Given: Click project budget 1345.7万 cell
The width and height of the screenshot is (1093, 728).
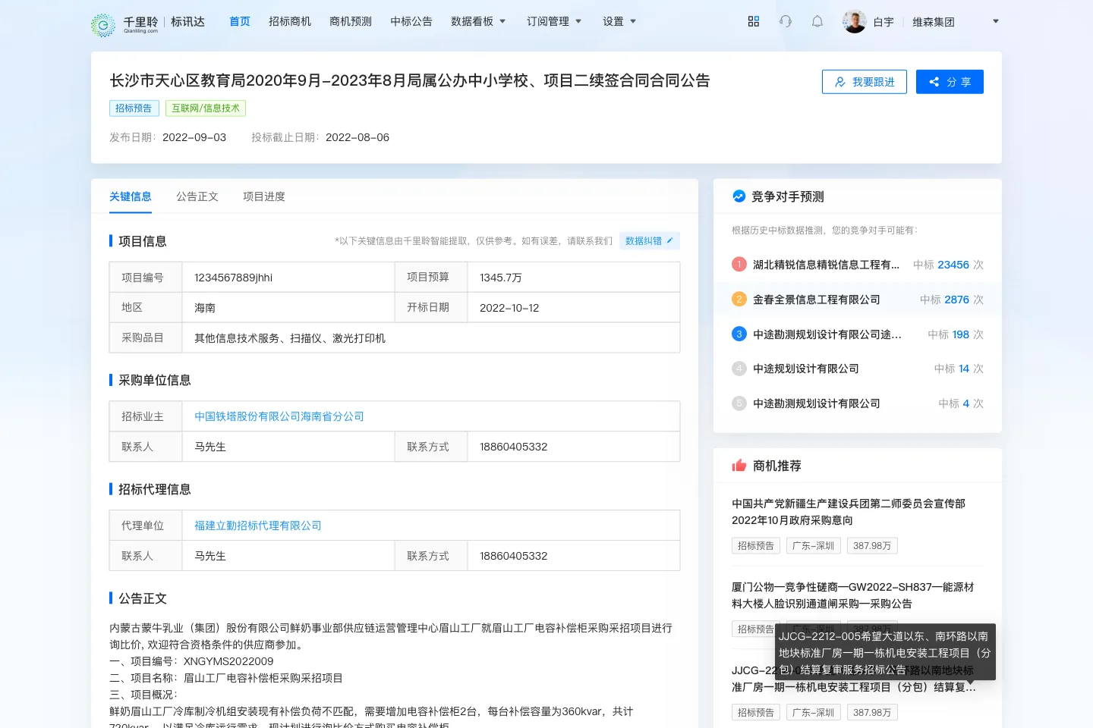Looking at the screenshot, I should click(x=574, y=278).
